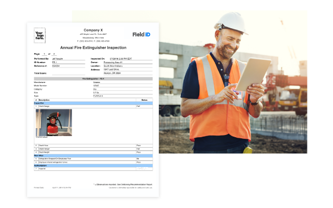Click the Owner field value
This screenshot has width=333, height=208.
128,63
